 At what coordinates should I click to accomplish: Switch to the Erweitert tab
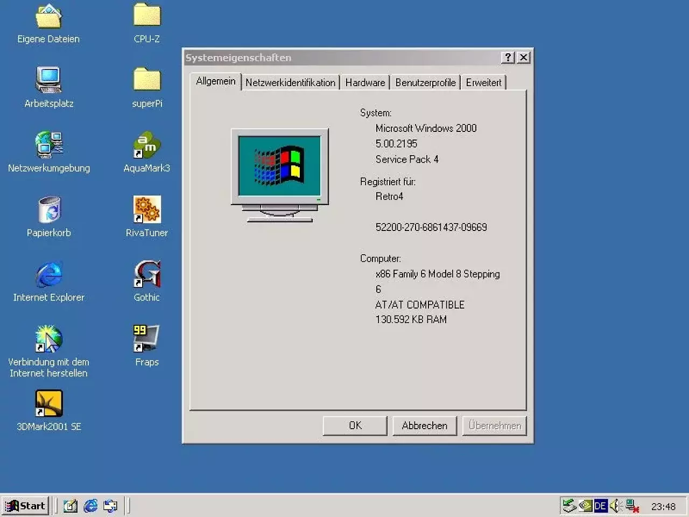[483, 82]
